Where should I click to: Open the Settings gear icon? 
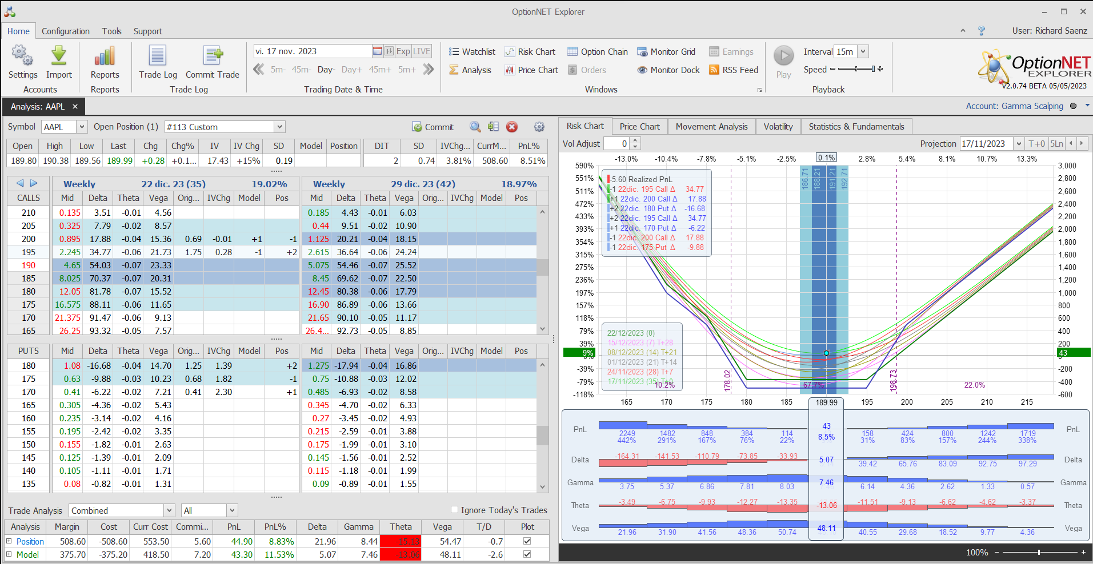click(x=22, y=56)
